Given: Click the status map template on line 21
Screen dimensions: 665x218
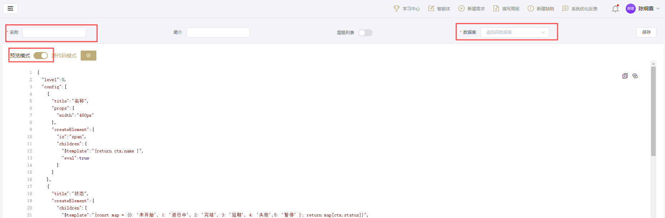Looking at the screenshot, I should (x=215, y=215).
